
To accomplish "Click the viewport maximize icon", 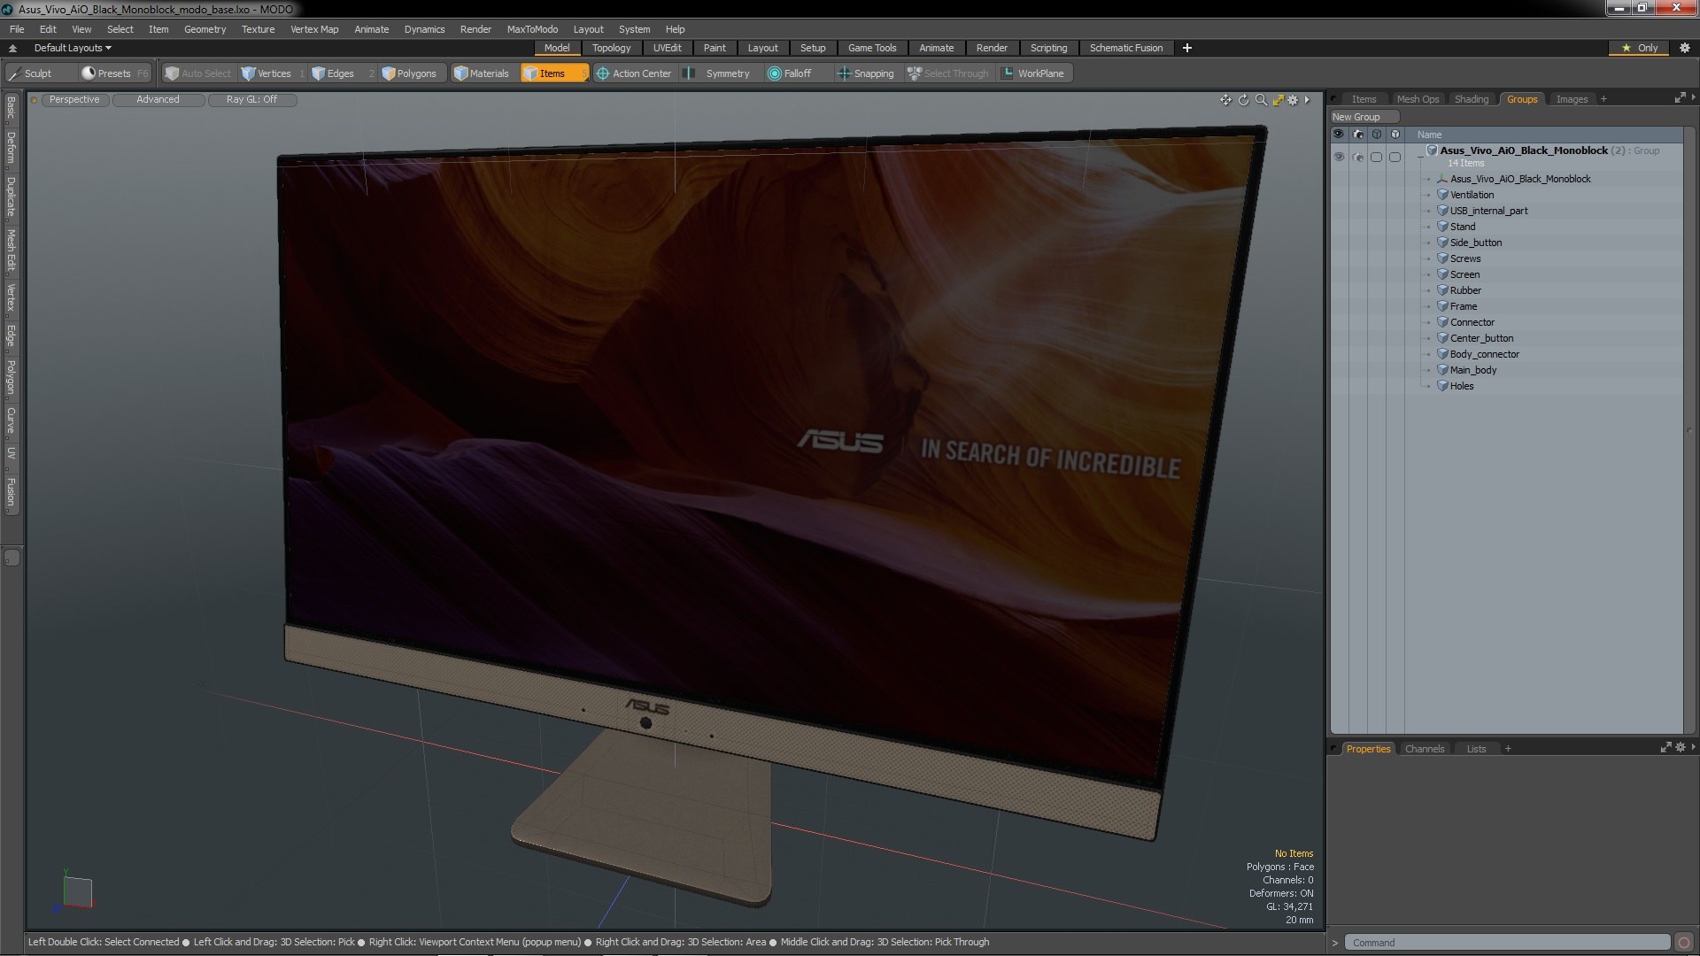I will coord(1278,100).
